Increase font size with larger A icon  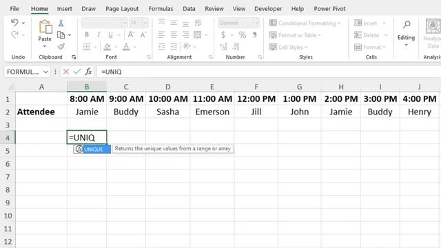point(131,34)
